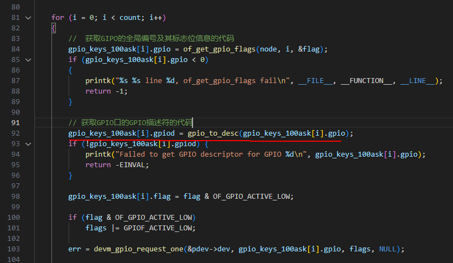Click gpio_to_desc function name on line 92
This screenshot has height=263, width=453.
pos(213,133)
